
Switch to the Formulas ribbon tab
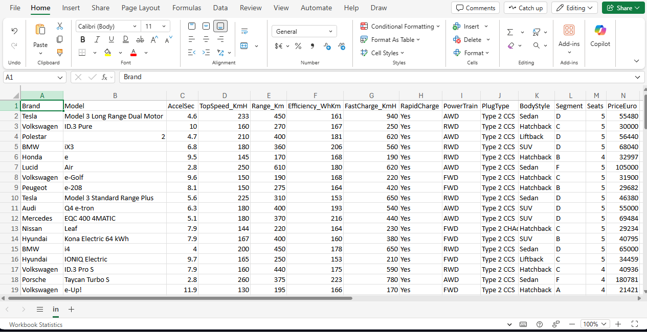[187, 8]
